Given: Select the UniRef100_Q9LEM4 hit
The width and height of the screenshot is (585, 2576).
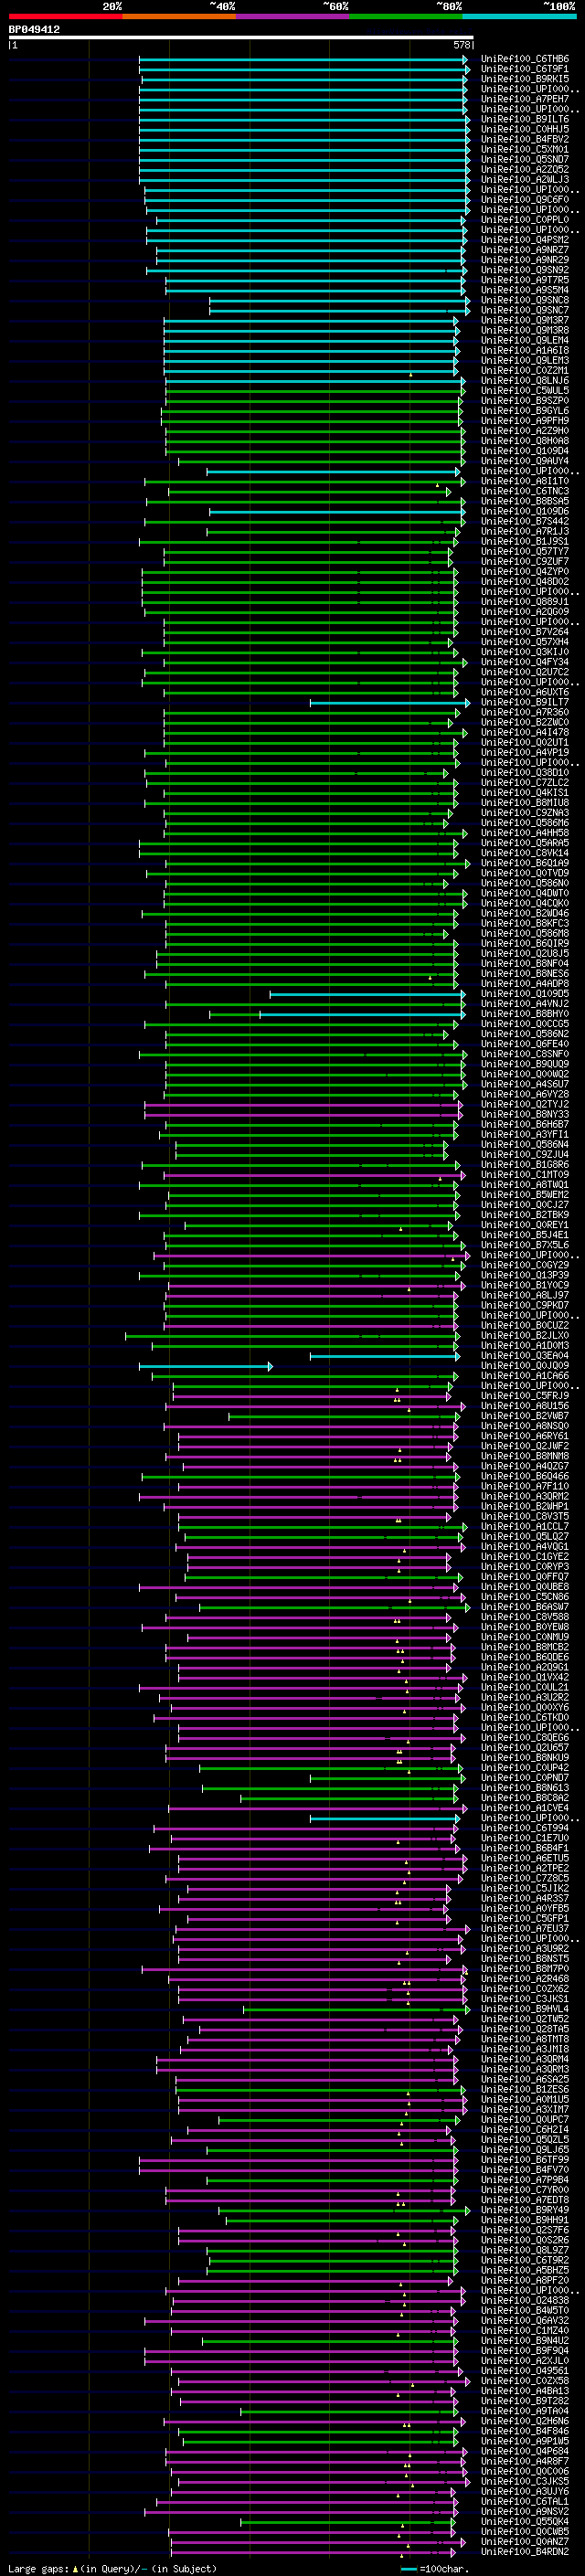Looking at the screenshot, I should 525,340.
